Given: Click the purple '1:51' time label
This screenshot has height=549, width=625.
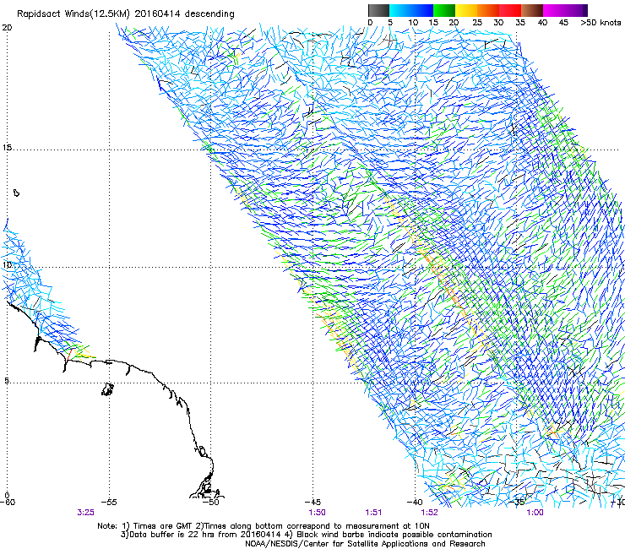Looking at the screenshot, I should (373, 513).
